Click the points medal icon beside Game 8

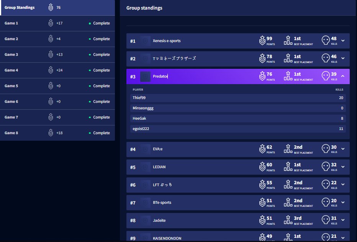point(51,133)
